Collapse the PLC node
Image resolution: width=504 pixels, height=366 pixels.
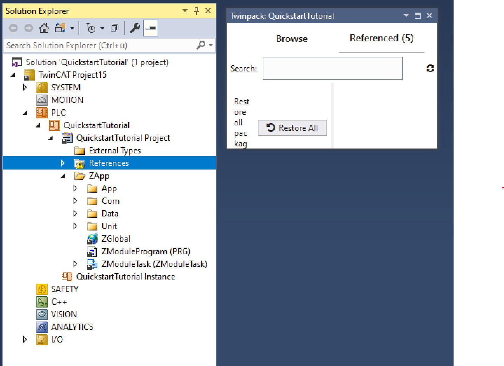(26, 113)
